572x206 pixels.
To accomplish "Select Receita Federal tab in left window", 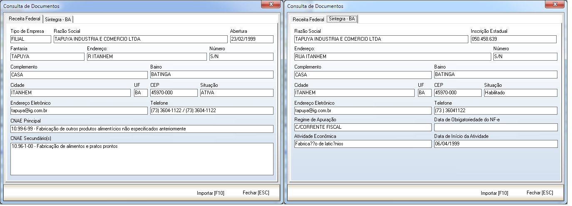I will coord(25,19).
